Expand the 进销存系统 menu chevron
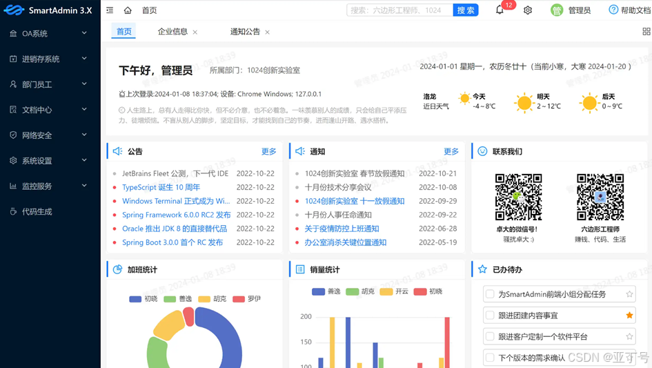 [84, 58]
